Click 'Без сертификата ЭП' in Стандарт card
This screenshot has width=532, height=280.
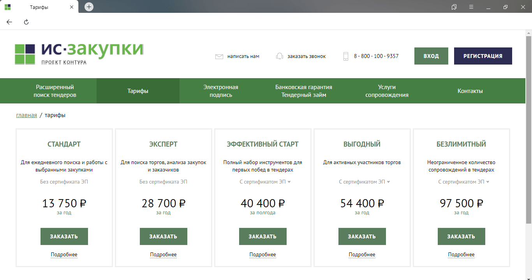point(64,182)
